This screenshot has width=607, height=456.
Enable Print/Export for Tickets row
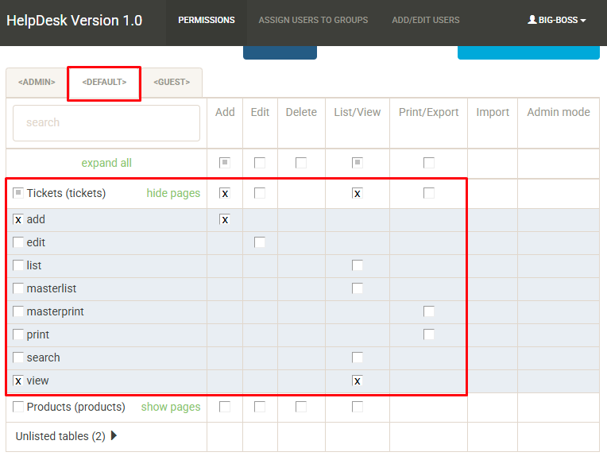click(x=429, y=193)
